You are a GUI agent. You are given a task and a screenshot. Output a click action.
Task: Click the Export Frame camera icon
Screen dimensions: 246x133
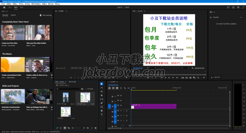190,78
